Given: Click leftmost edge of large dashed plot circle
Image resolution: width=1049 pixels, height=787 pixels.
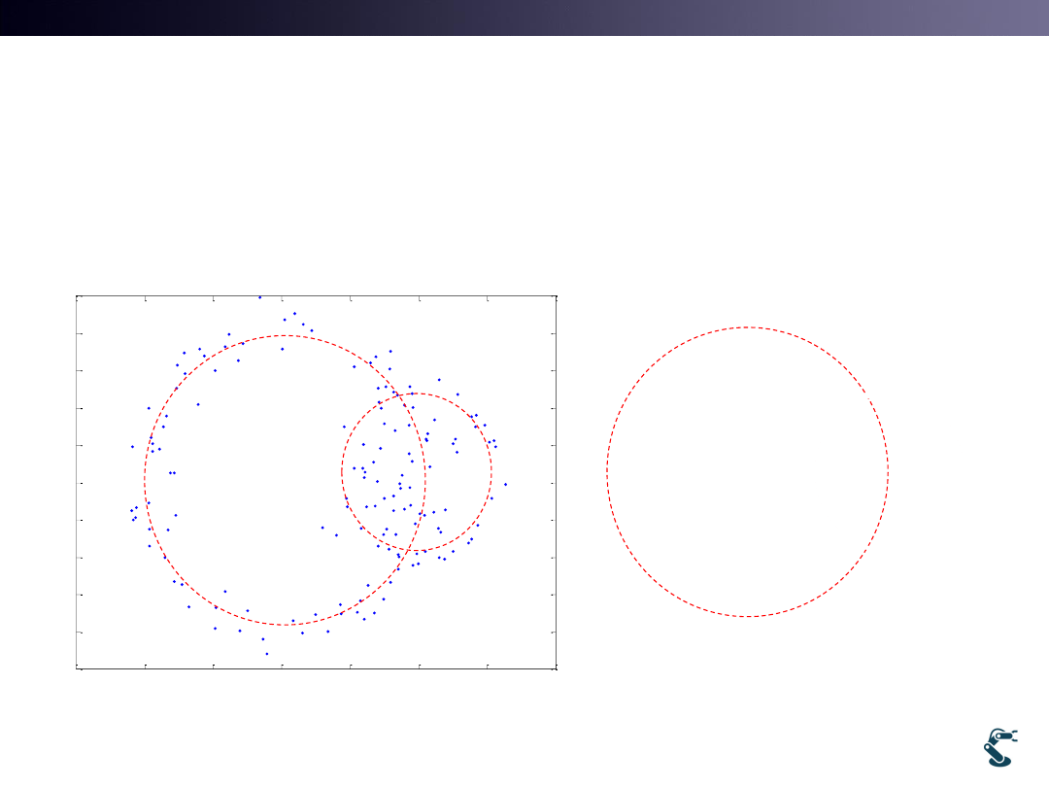Looking at the screenshot, I should click(145, 481).
